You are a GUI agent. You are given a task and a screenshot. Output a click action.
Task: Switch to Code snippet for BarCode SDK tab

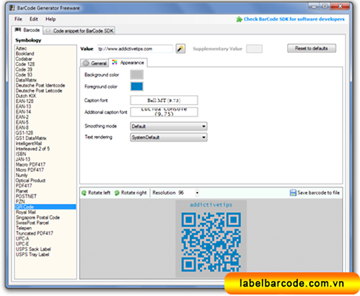click(79, 31)
